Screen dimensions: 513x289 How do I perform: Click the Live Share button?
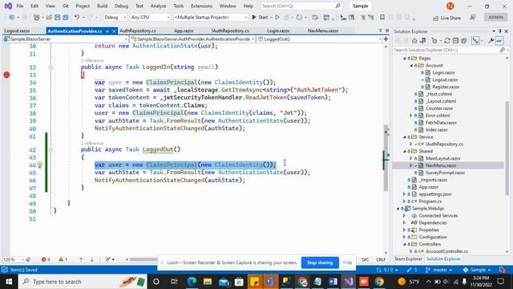tap(446, 18)
